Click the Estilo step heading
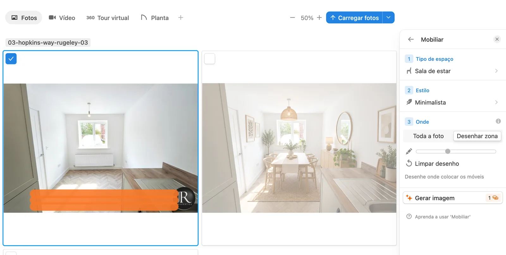506x255 pixels. pyautogui.click(x=423, y=90)
